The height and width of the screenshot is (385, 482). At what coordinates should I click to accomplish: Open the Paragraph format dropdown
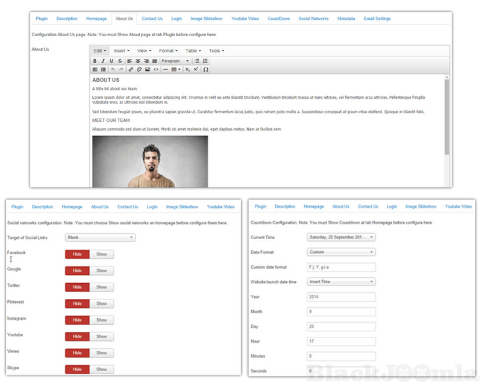point(175,61)
